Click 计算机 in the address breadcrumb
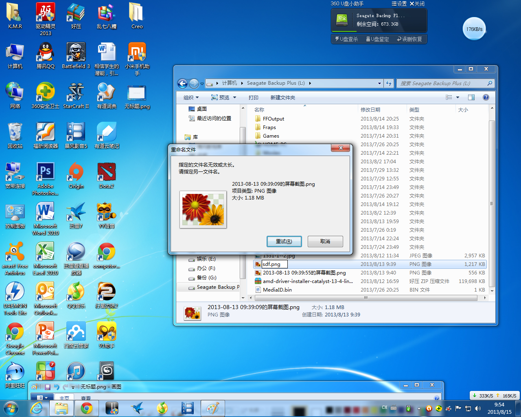Screen dimensions: 521x417 [x=230, y=83]
